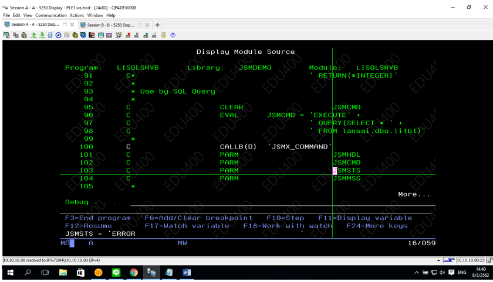Open the Edit menu
This screenshot has height=282, width=493.
16,15
